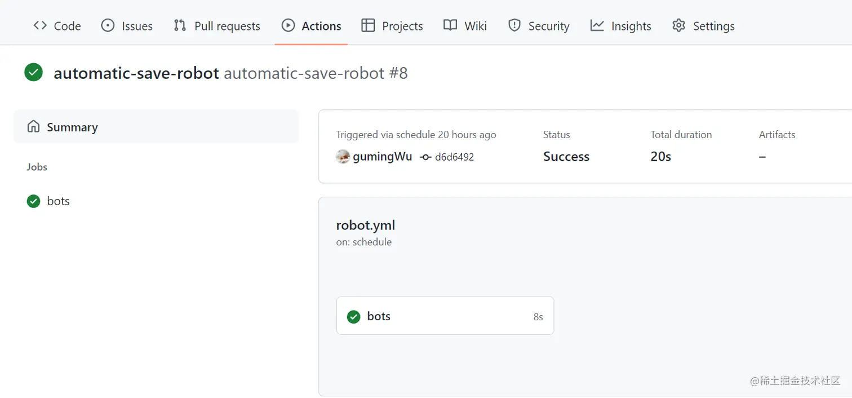Click the gumingWu avatar image
Viewport: 852px width, 398px height.
[x=343, y=157]
